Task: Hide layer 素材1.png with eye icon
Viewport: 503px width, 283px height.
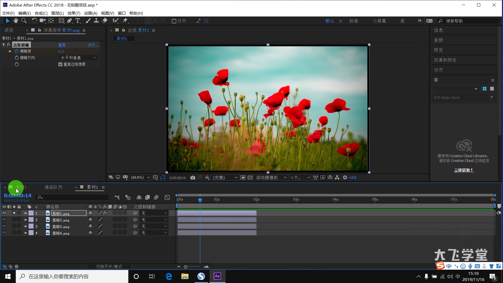Action: [4, 213]
